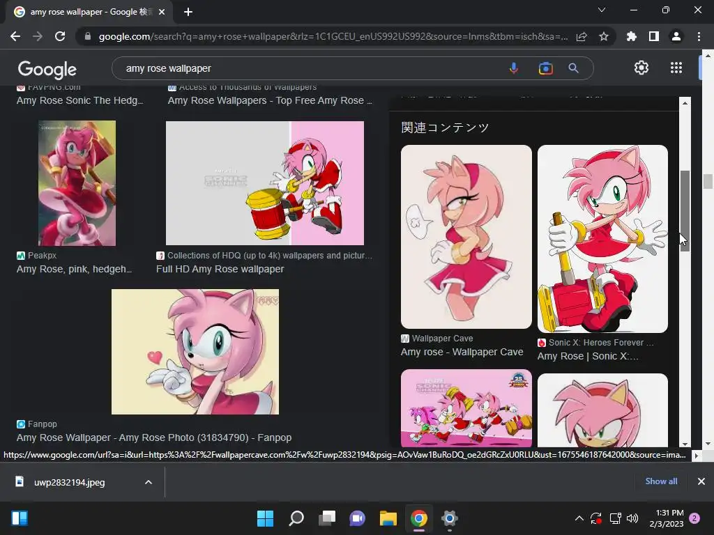Click 'Amy rose - Wallpaper Cave' link
Screen dimensions: 714x535
(x=462, y=352)
